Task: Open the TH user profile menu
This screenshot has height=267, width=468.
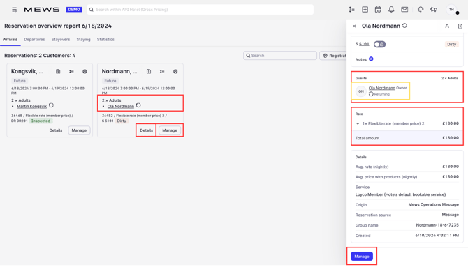Action: click(451, 10)
